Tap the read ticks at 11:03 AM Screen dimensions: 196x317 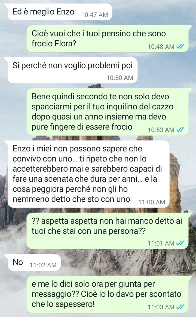coord(180,307)
